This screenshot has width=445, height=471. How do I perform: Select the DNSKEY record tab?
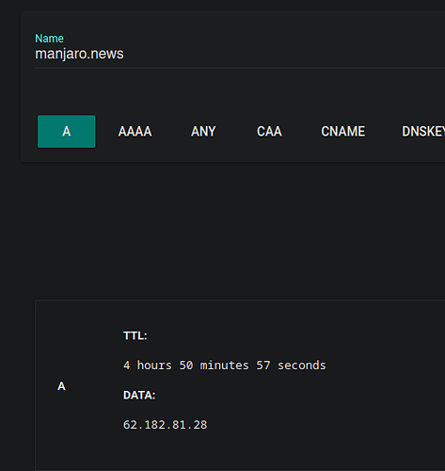pyautogui.click(x=423, y=131)
